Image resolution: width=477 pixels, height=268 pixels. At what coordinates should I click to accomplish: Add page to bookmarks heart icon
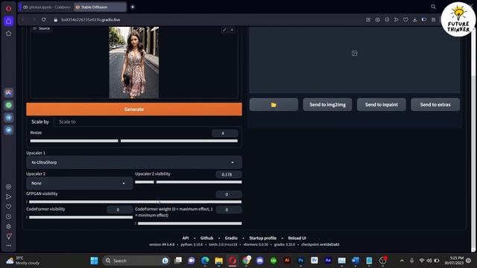[x=405, y=19]
